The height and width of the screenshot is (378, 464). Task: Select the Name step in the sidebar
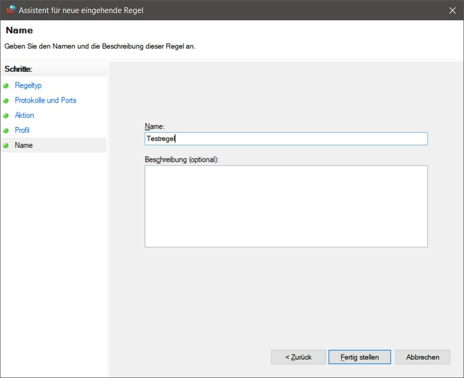pos(24,145)
